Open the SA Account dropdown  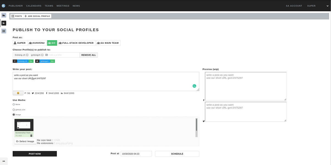294,6
